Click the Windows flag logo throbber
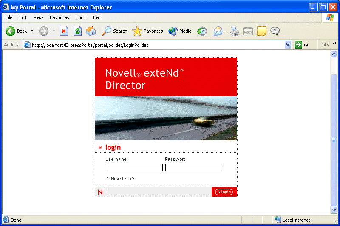340x226 pixels. [x=330, y=17]
